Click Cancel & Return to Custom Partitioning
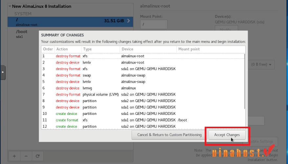Viewport: 288px width, 164px height. click(169, 135)
